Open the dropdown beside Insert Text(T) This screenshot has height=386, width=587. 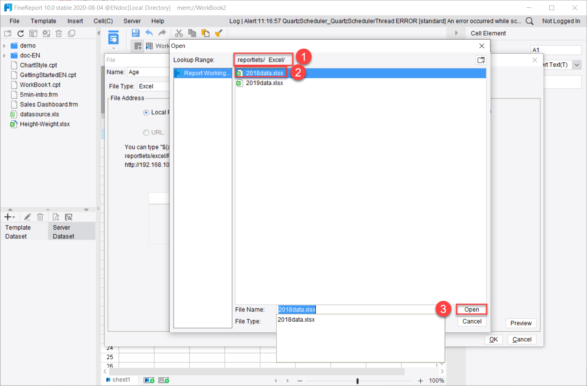point(577,65)
